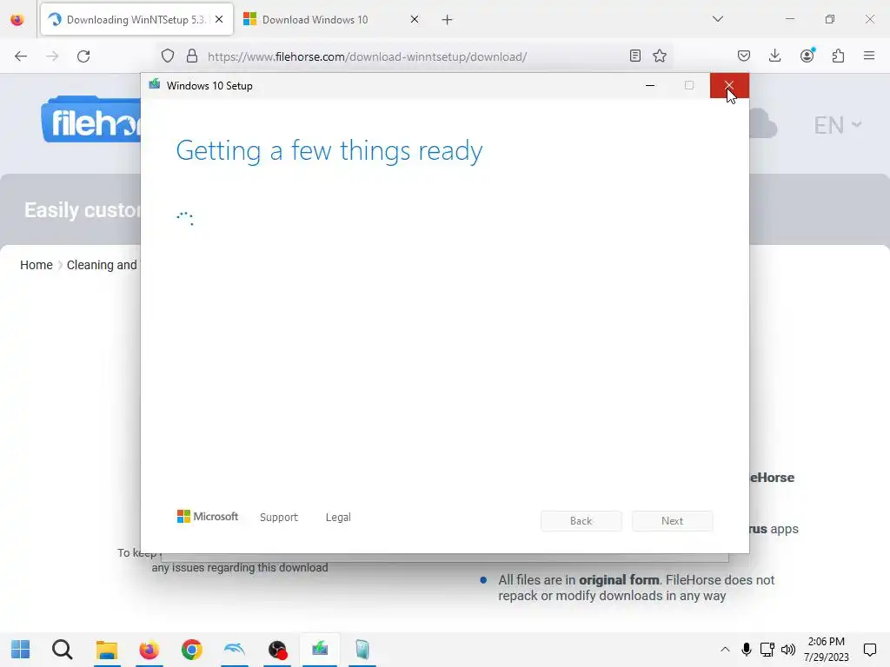
Task: Click the Firefox View icon at tab bar start
Action: 17,20
